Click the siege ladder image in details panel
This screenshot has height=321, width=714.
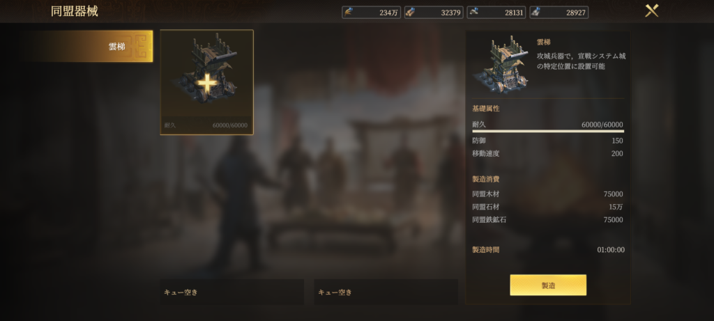click(x=501, y=65)
